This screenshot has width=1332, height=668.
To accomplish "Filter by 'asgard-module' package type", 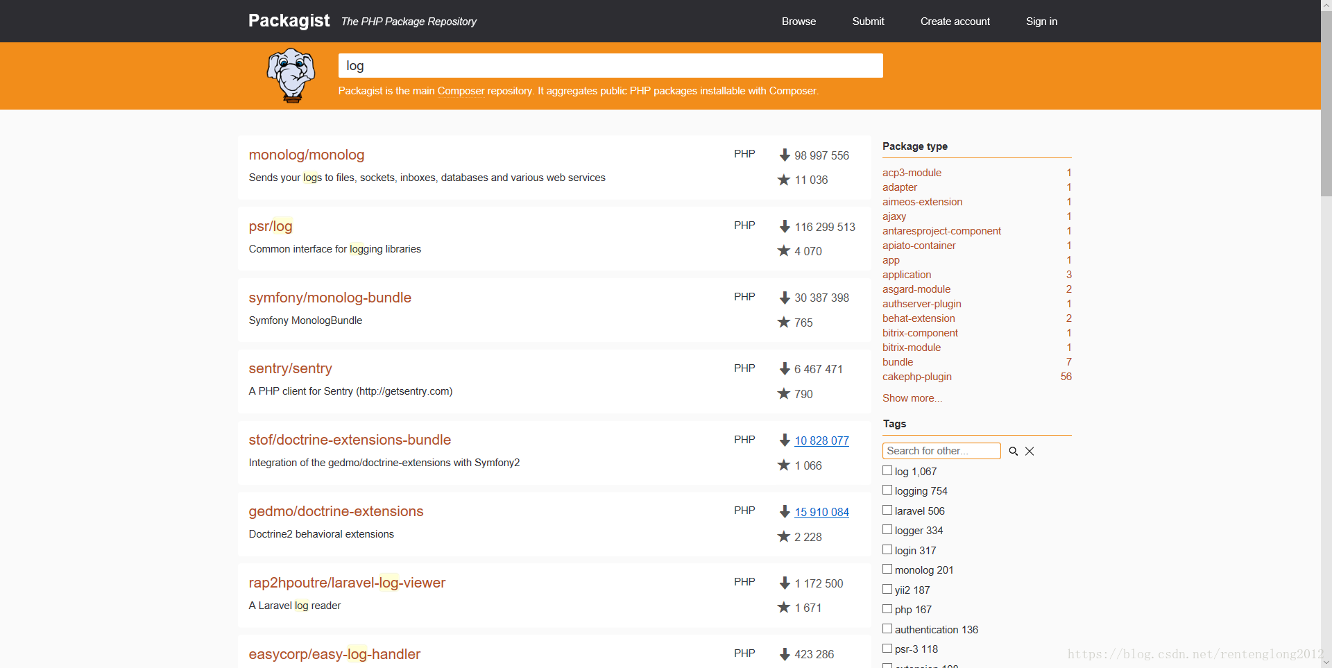I will 916,289.
